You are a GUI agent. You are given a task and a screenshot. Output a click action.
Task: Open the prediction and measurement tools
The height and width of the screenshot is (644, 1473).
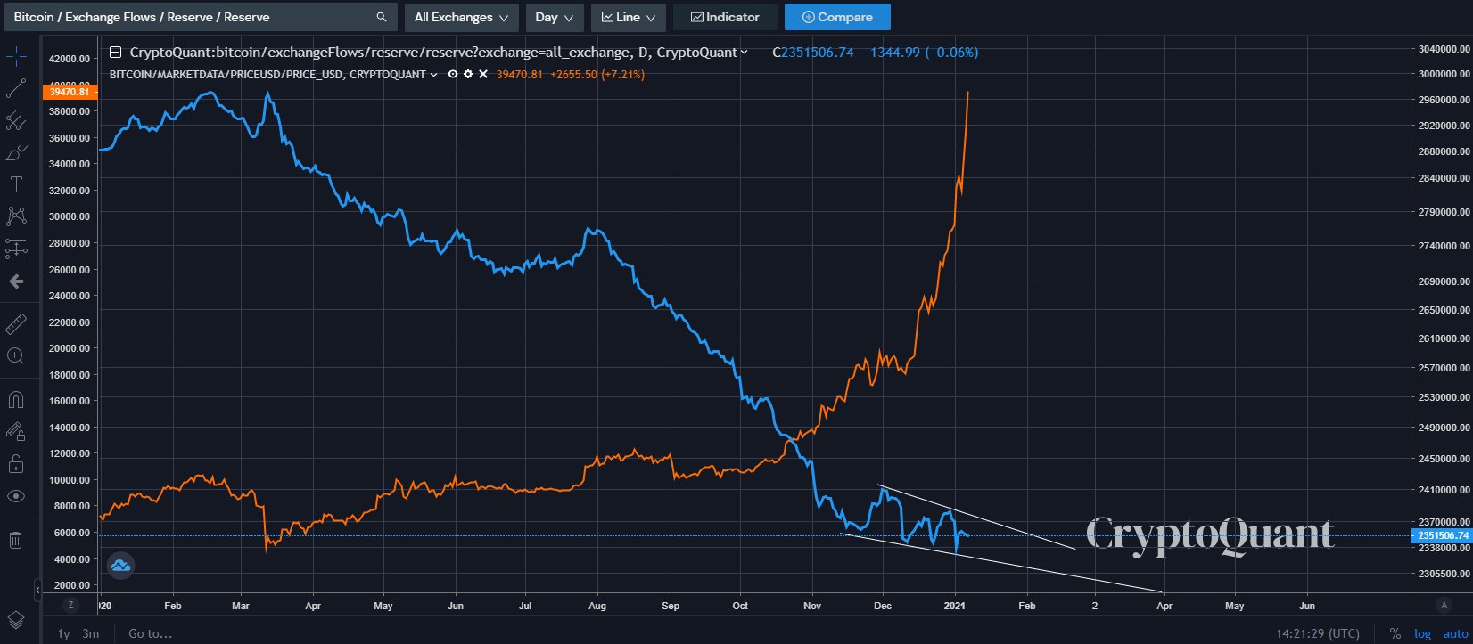point(16,249)
